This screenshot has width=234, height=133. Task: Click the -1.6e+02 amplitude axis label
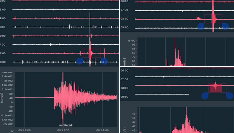(x=7, y=120)
